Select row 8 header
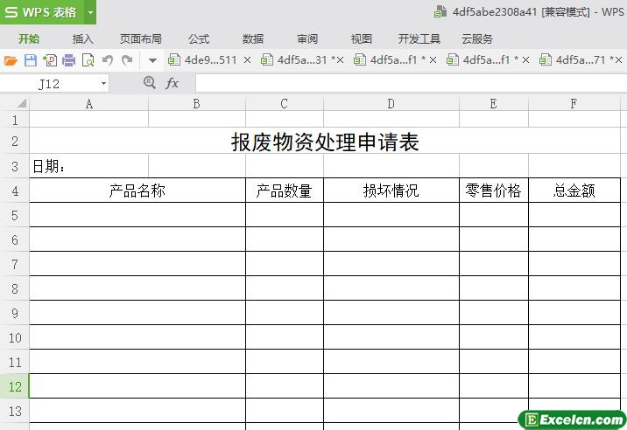This screenshot has height=430, width=627. coord(15,288)
